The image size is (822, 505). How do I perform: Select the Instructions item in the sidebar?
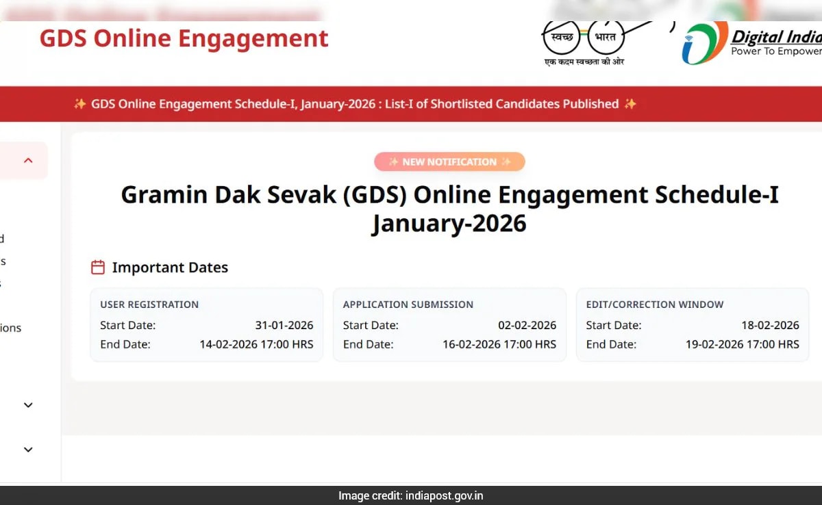click(x=10, y=327)
